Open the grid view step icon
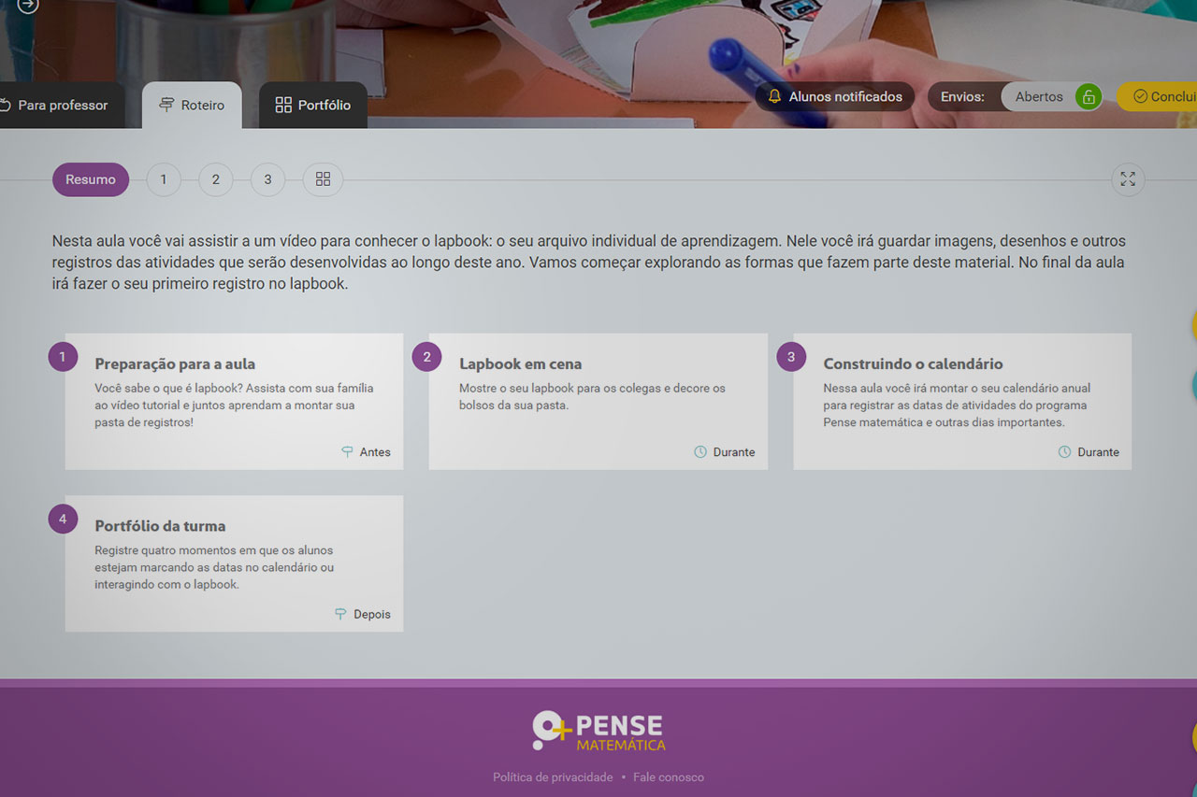Screen dimensions: 1197x797 pos(323,179)
